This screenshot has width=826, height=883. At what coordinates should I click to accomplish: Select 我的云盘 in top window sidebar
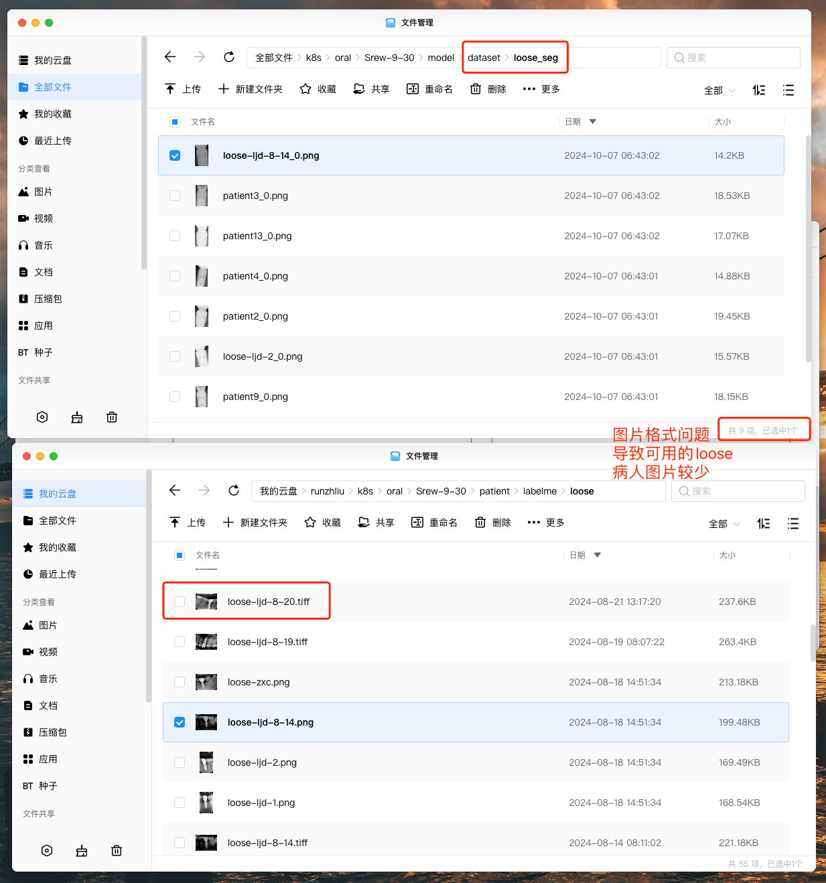coord(74,60)
